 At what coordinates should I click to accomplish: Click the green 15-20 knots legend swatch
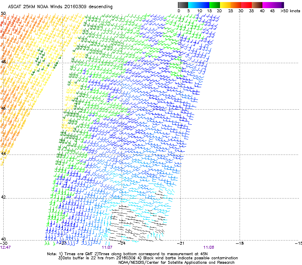(215, 5)
